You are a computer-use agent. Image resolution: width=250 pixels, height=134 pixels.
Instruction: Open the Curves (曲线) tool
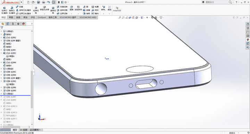tap(109, 8)
